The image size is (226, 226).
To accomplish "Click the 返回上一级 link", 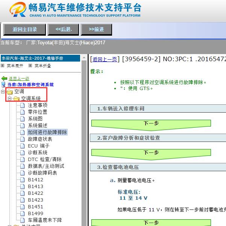I will [19, 78].
